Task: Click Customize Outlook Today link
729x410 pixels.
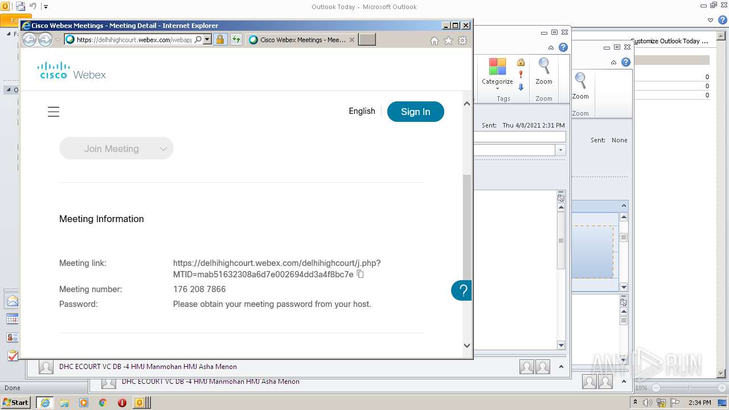Action: tap(669, 41)
